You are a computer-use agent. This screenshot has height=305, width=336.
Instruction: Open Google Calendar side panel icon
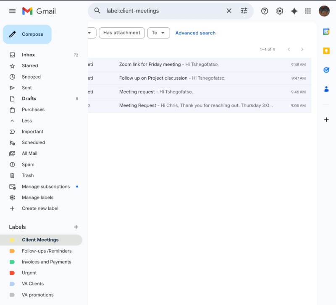tap(326, 32)
